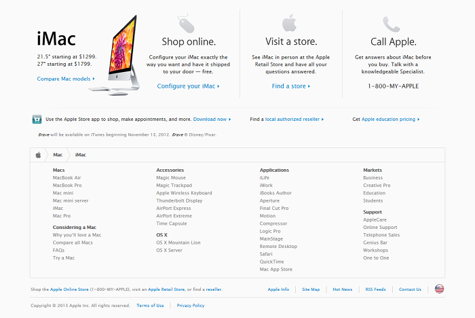475x318 pixels.
Task: Click the Apple logo in the breadcrumb bar
Action: [38, 155]
